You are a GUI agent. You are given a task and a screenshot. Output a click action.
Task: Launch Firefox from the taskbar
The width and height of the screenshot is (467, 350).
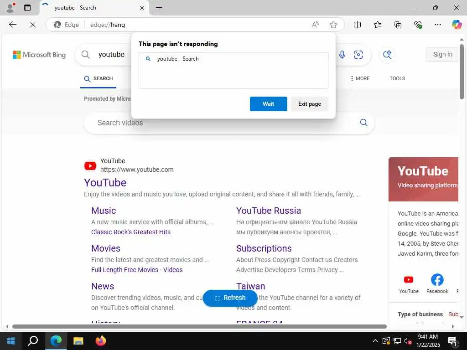tap(101, 341)
